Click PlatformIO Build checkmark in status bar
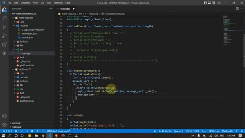 21,131
